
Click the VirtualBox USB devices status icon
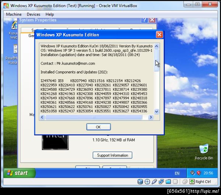(154, 182)
